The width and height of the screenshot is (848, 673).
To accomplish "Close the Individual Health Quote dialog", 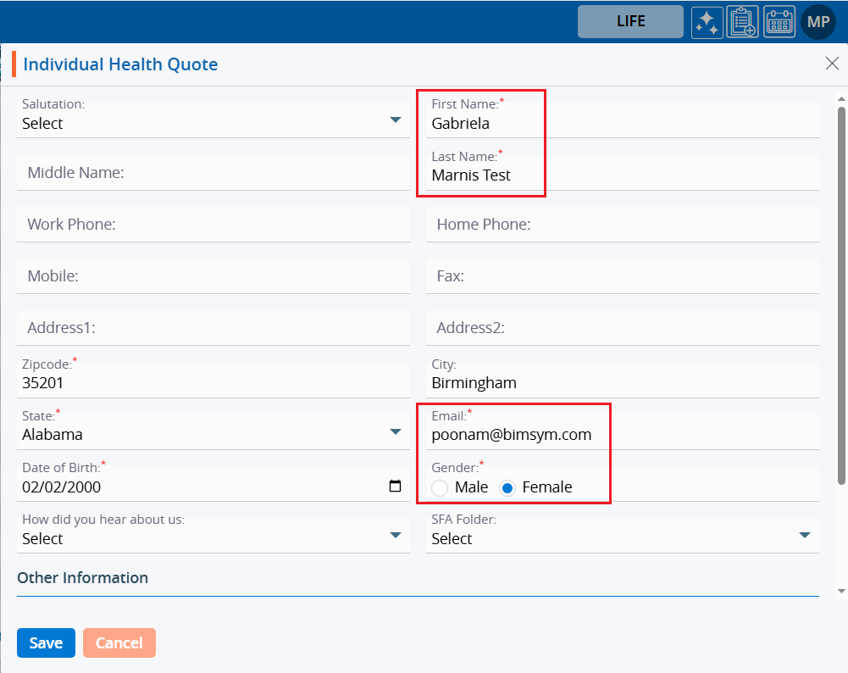I will [x=832, y=64].
